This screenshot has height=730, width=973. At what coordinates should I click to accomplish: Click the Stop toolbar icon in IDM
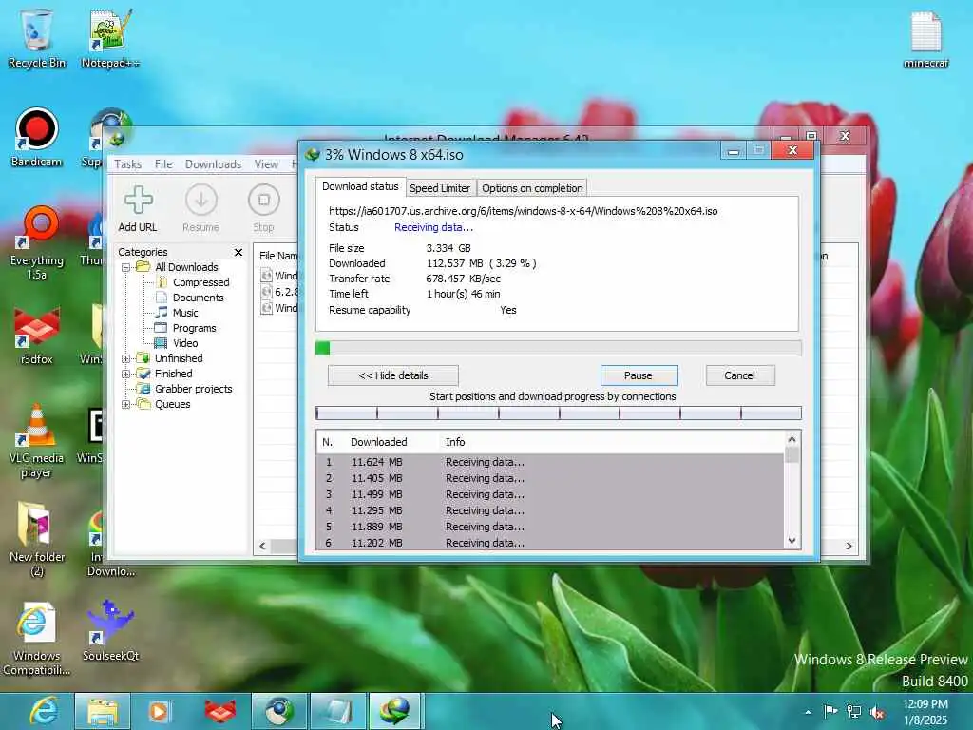coord(264,210)
